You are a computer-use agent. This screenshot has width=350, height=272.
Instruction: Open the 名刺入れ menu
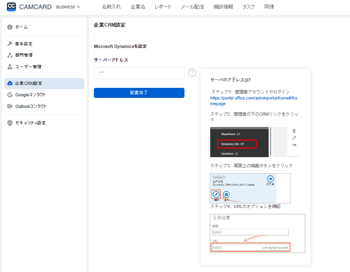pos(111,7)
